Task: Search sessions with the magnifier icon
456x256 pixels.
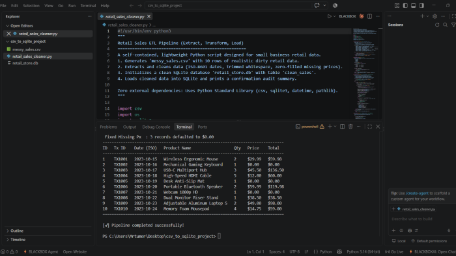Action: pos(445,25)
